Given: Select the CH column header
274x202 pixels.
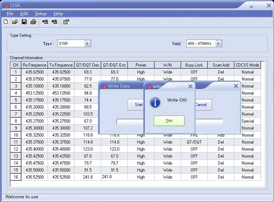Looking at the screenshot, I should (x=16, y=65).
